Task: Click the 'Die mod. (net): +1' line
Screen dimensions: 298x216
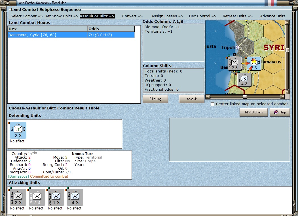Action: coord(162,27)
